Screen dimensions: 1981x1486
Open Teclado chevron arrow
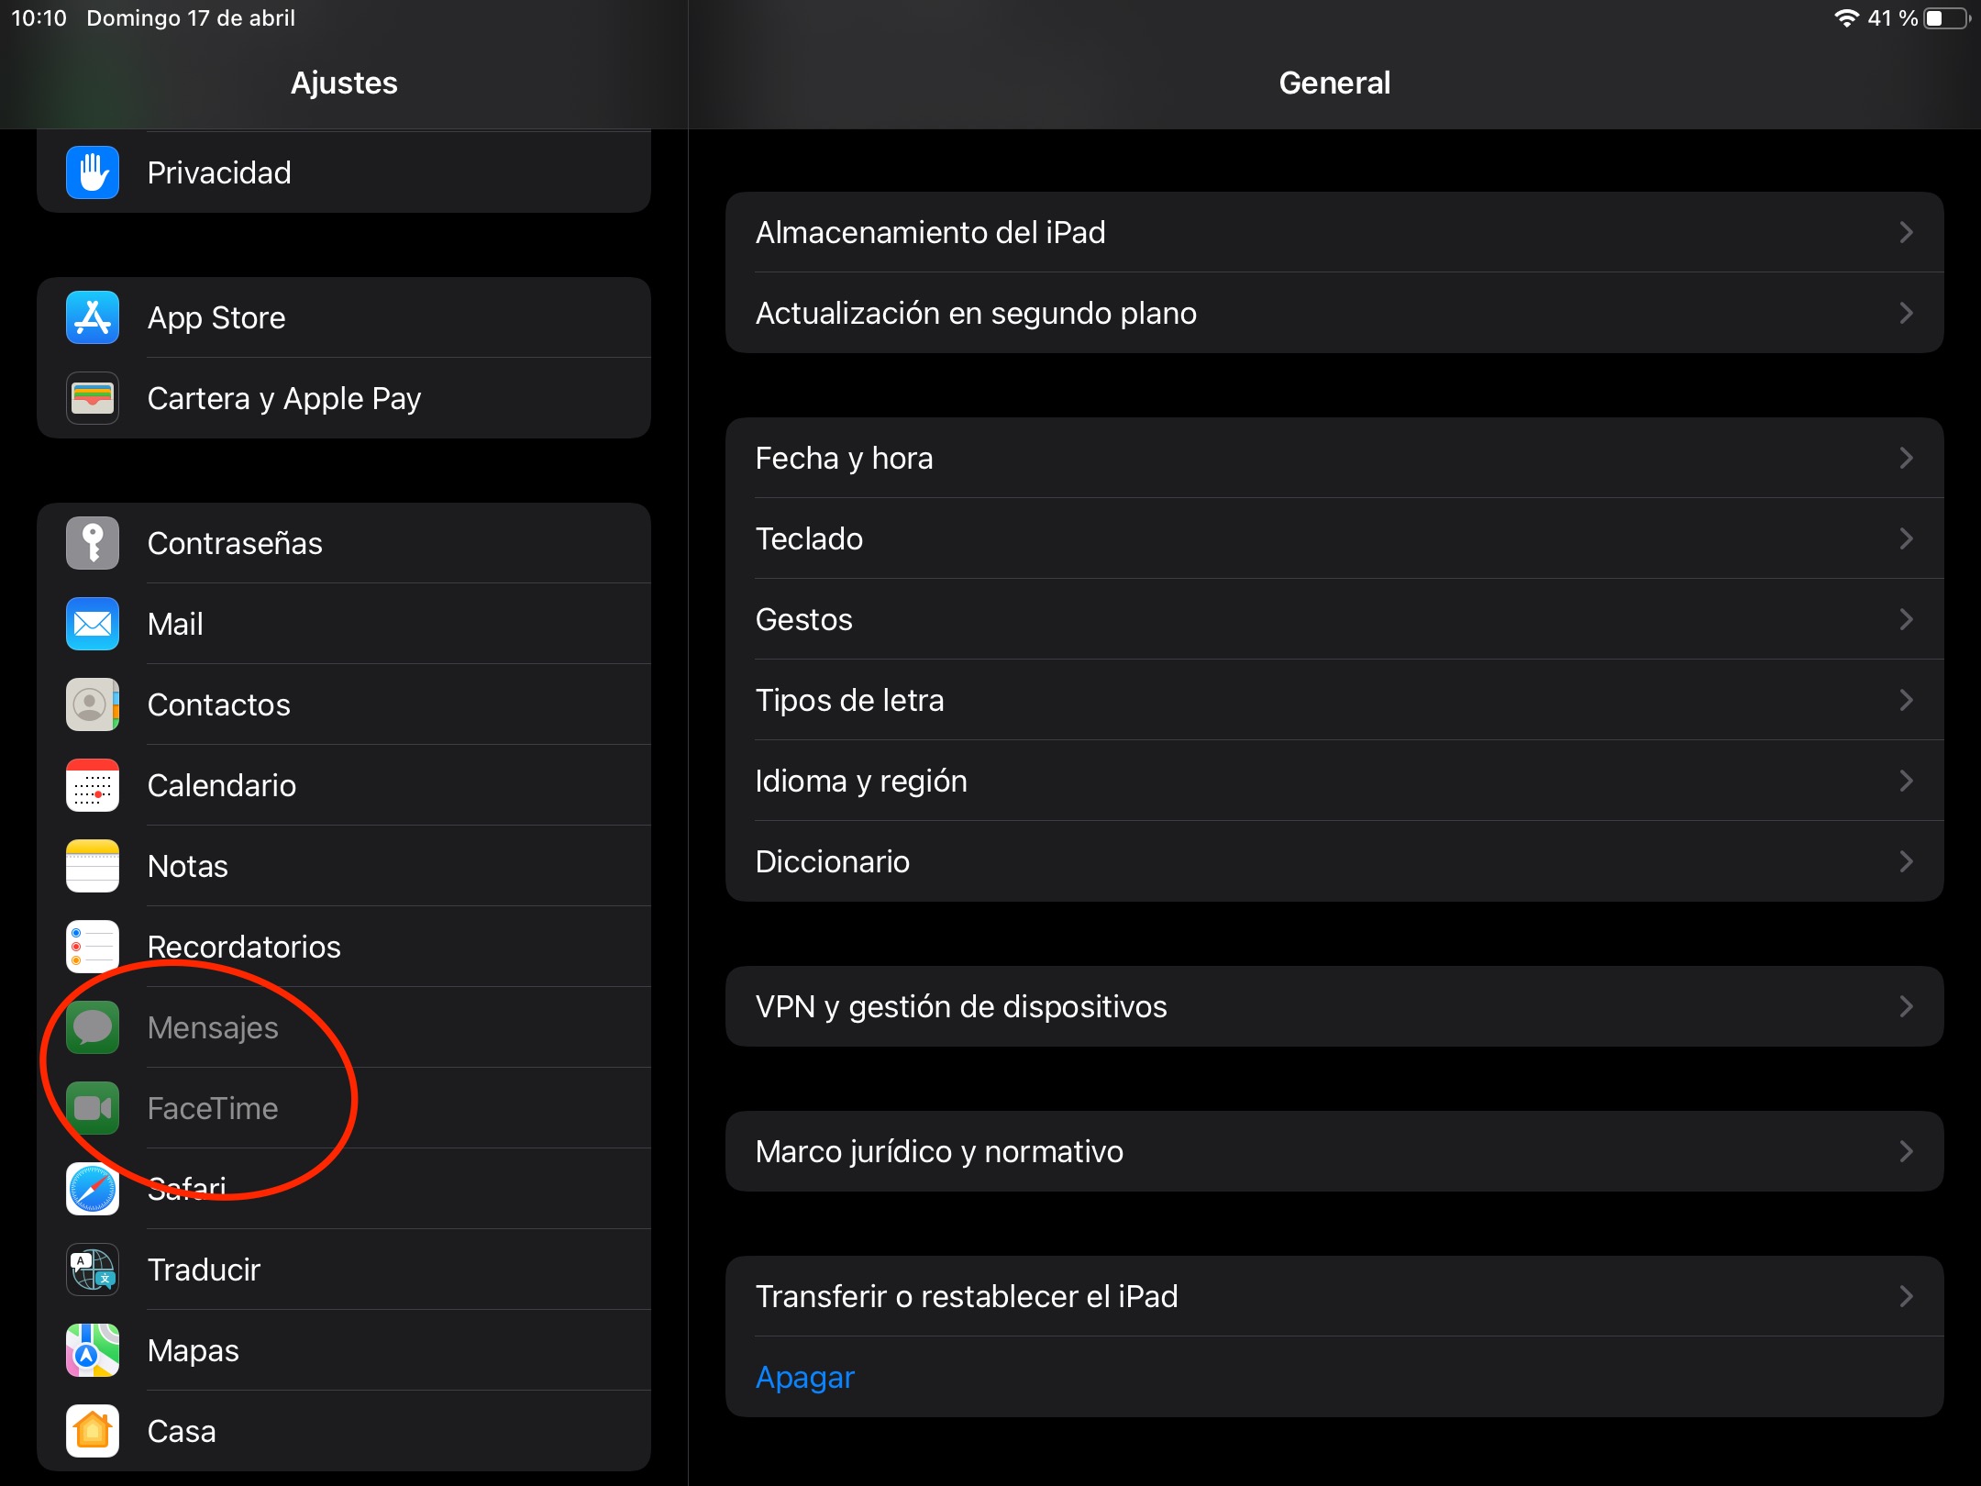click(1907, 538)
